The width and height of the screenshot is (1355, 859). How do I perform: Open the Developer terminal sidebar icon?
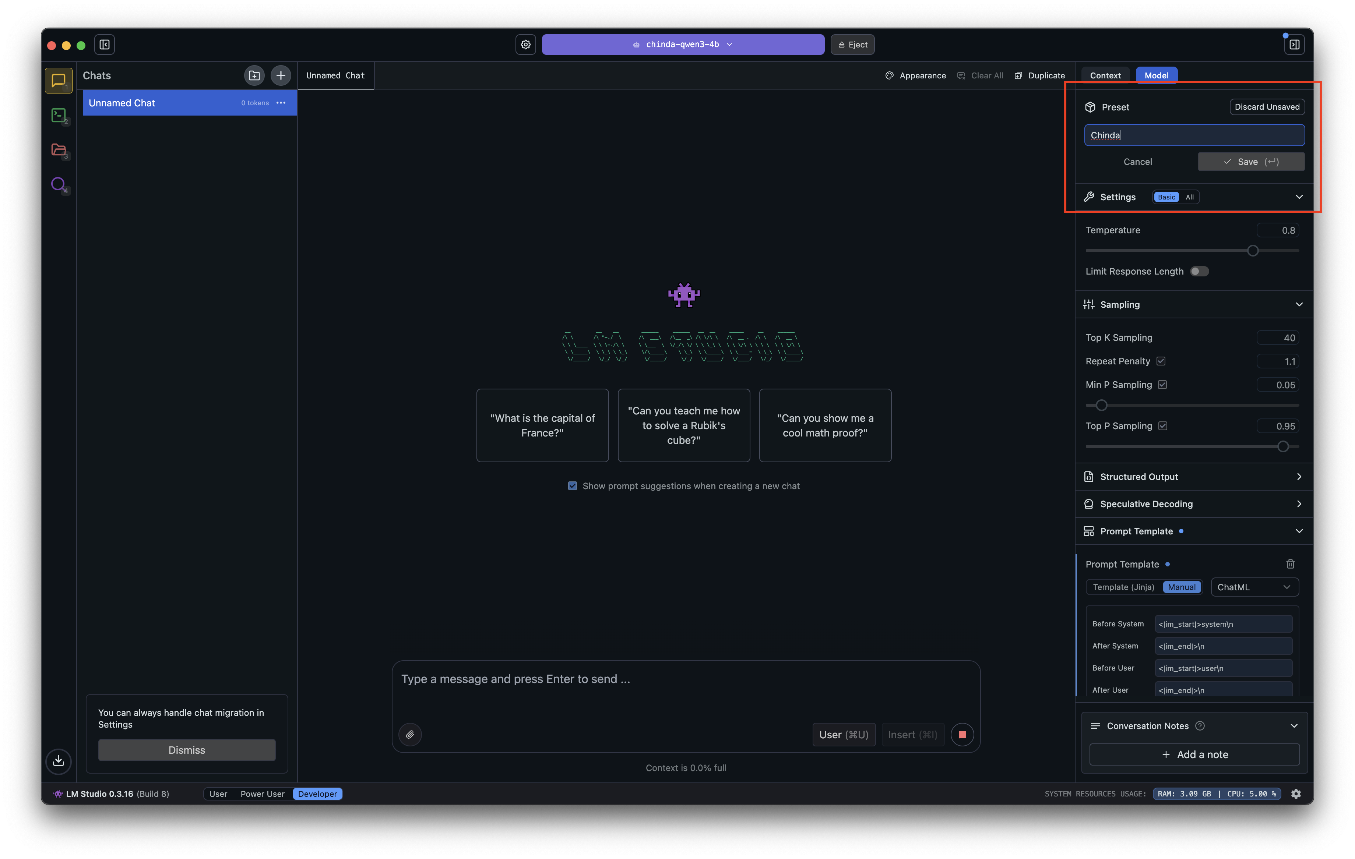[x=59, y=115]
